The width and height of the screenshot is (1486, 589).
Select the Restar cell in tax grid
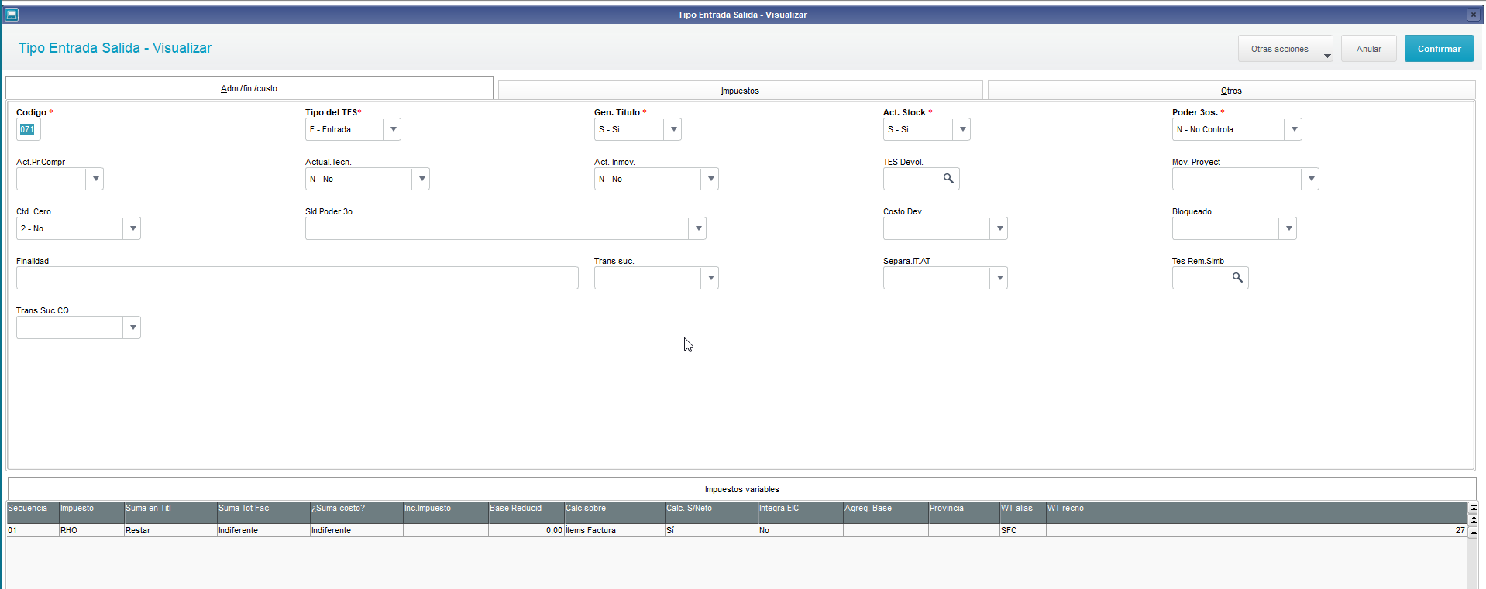(171, 531)
